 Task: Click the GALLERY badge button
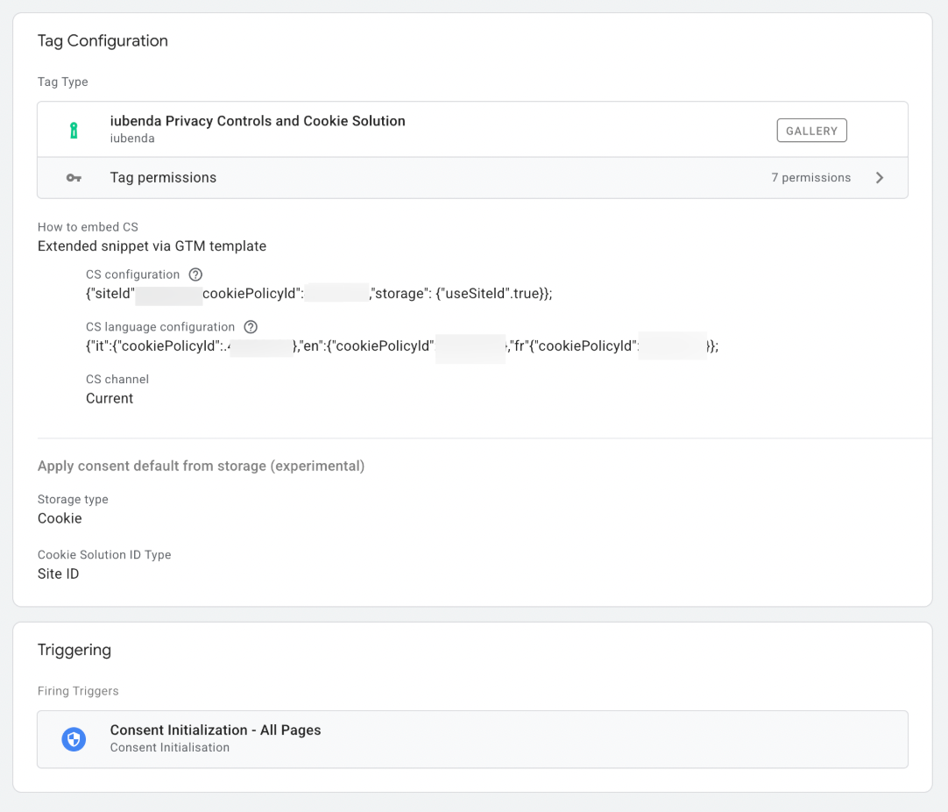click(x=811, y=131)
